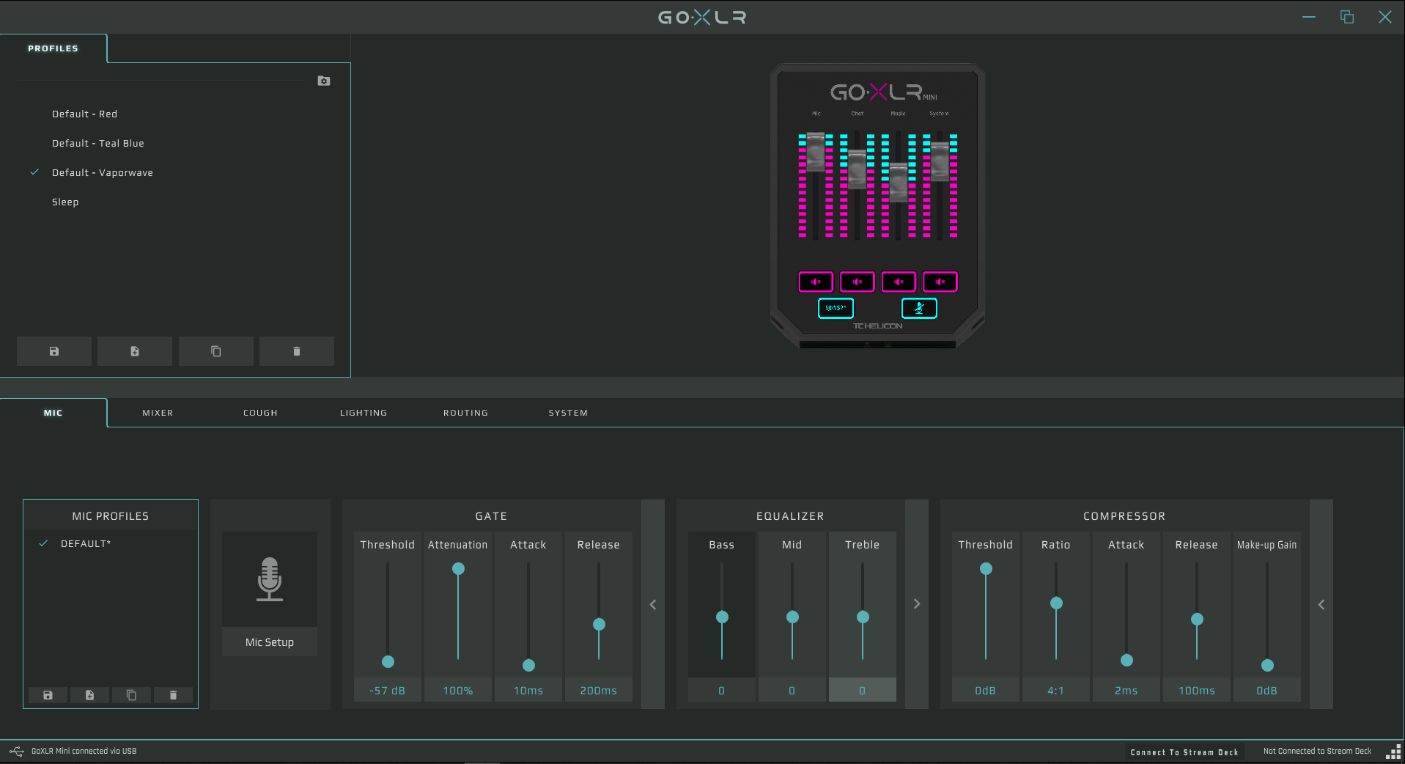Open the Routing tab
The width and height of the screenshot is (1405, 764).
click(465, 413)
